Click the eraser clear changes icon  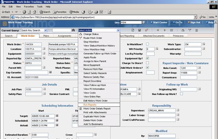point(147,30)
